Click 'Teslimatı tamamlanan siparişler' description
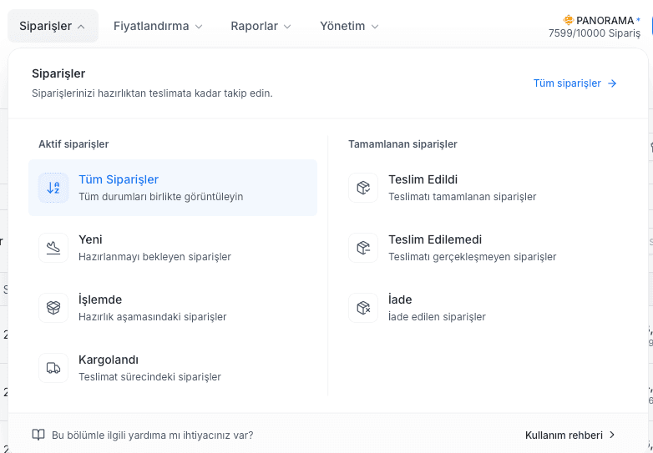Image resolution: width=653 pixels, height=453 pixels. click(463, 197)
